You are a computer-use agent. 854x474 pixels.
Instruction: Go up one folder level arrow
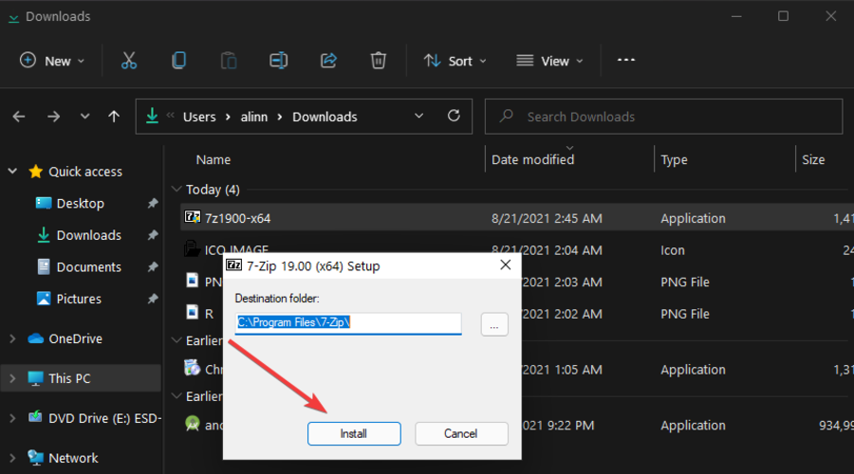coord(114,117)
